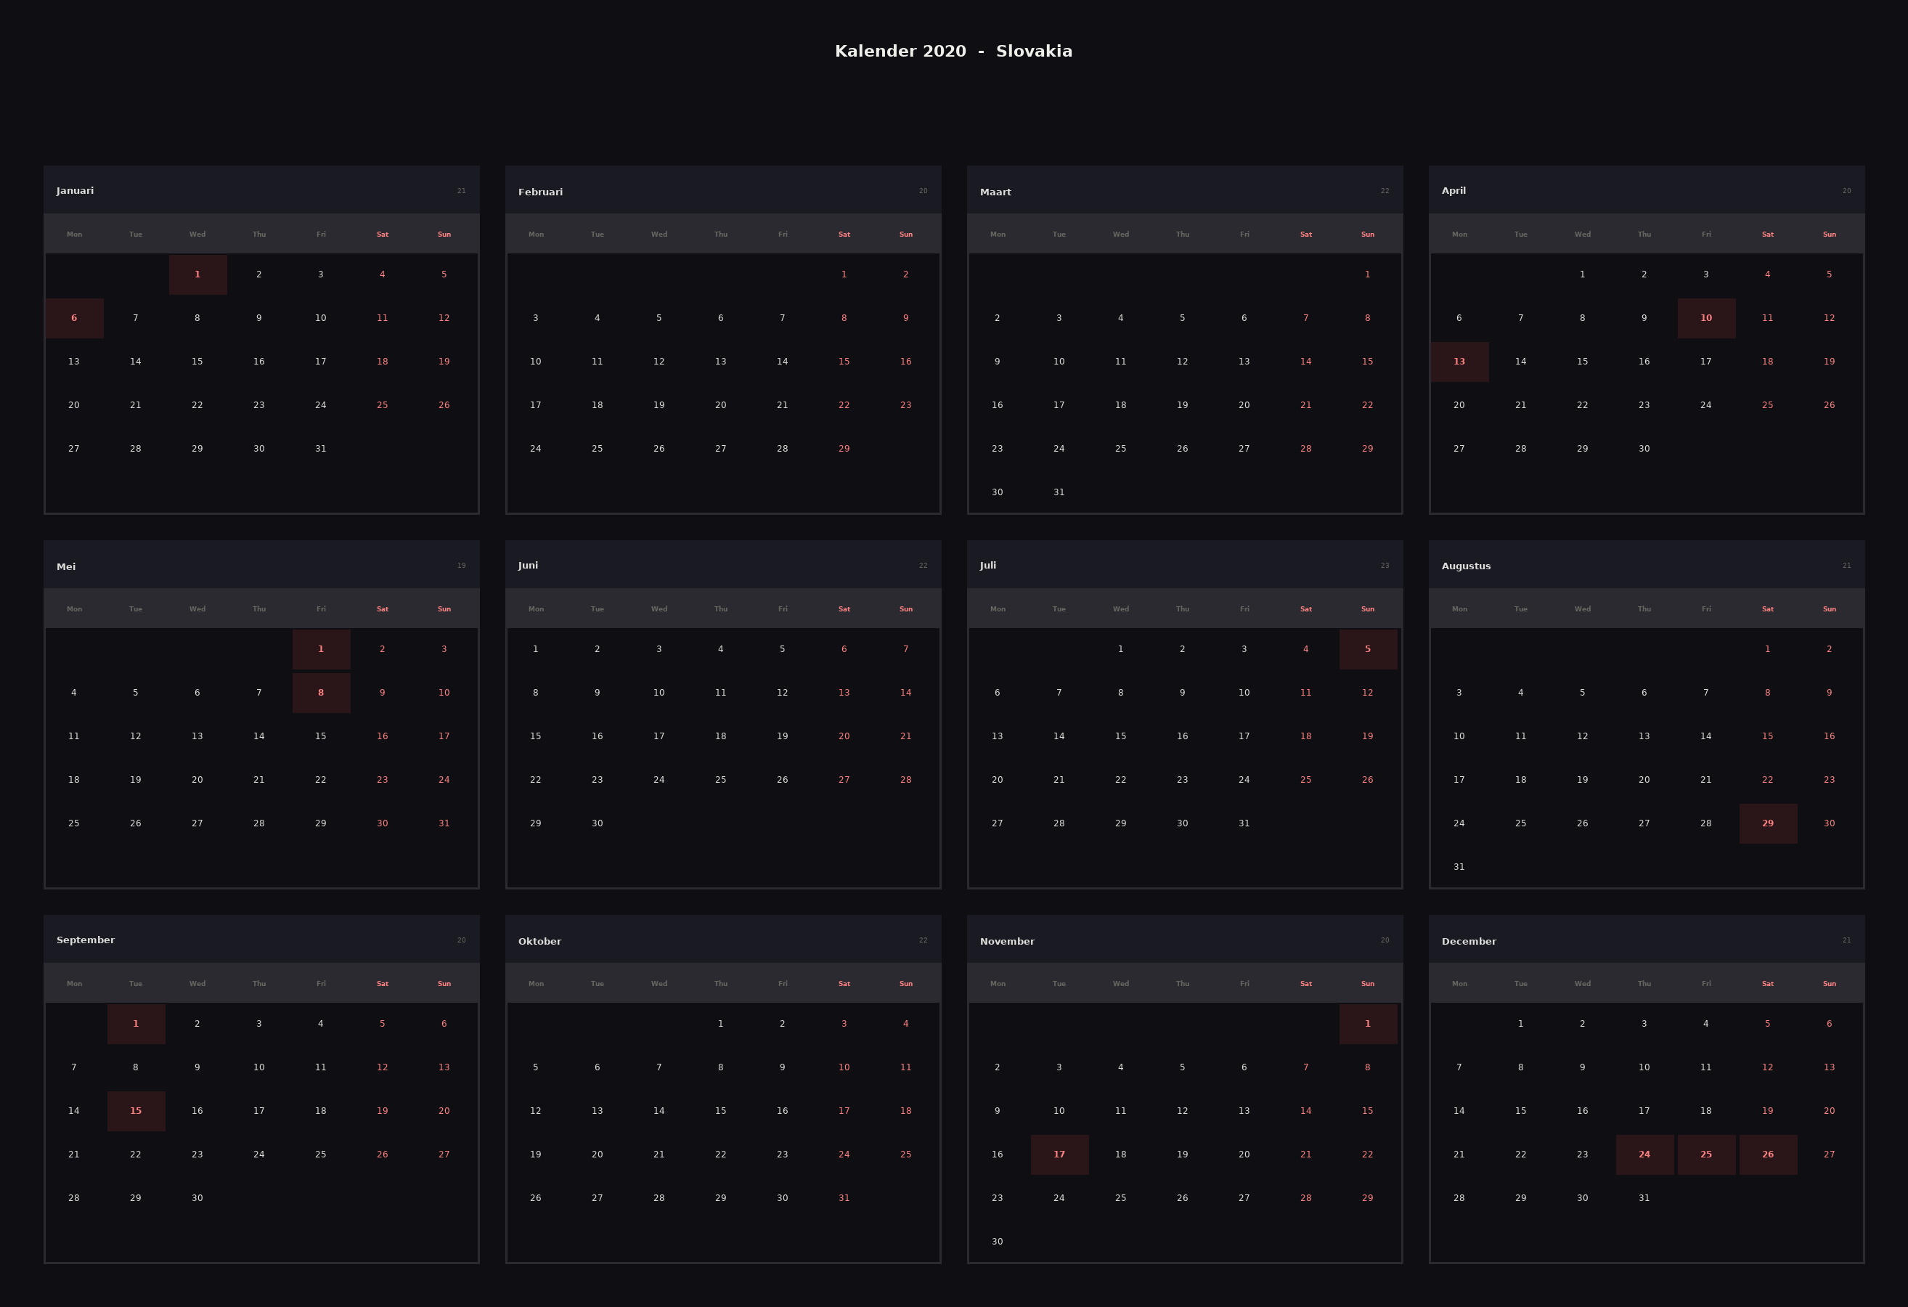Click 31 in Augustus calendar
Screen dimensions: 1908x1307
point(1459,867)
